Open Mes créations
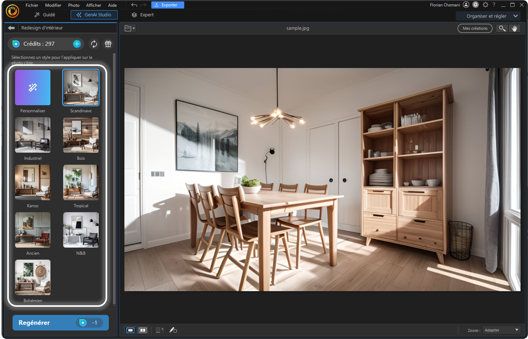 point(475,28)
